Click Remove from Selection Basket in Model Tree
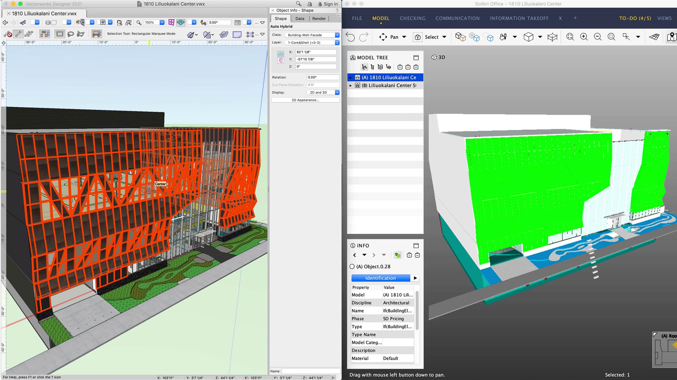The height and width of the screenshot is (380, 677). pyautogui.click(x=408, y=67)
